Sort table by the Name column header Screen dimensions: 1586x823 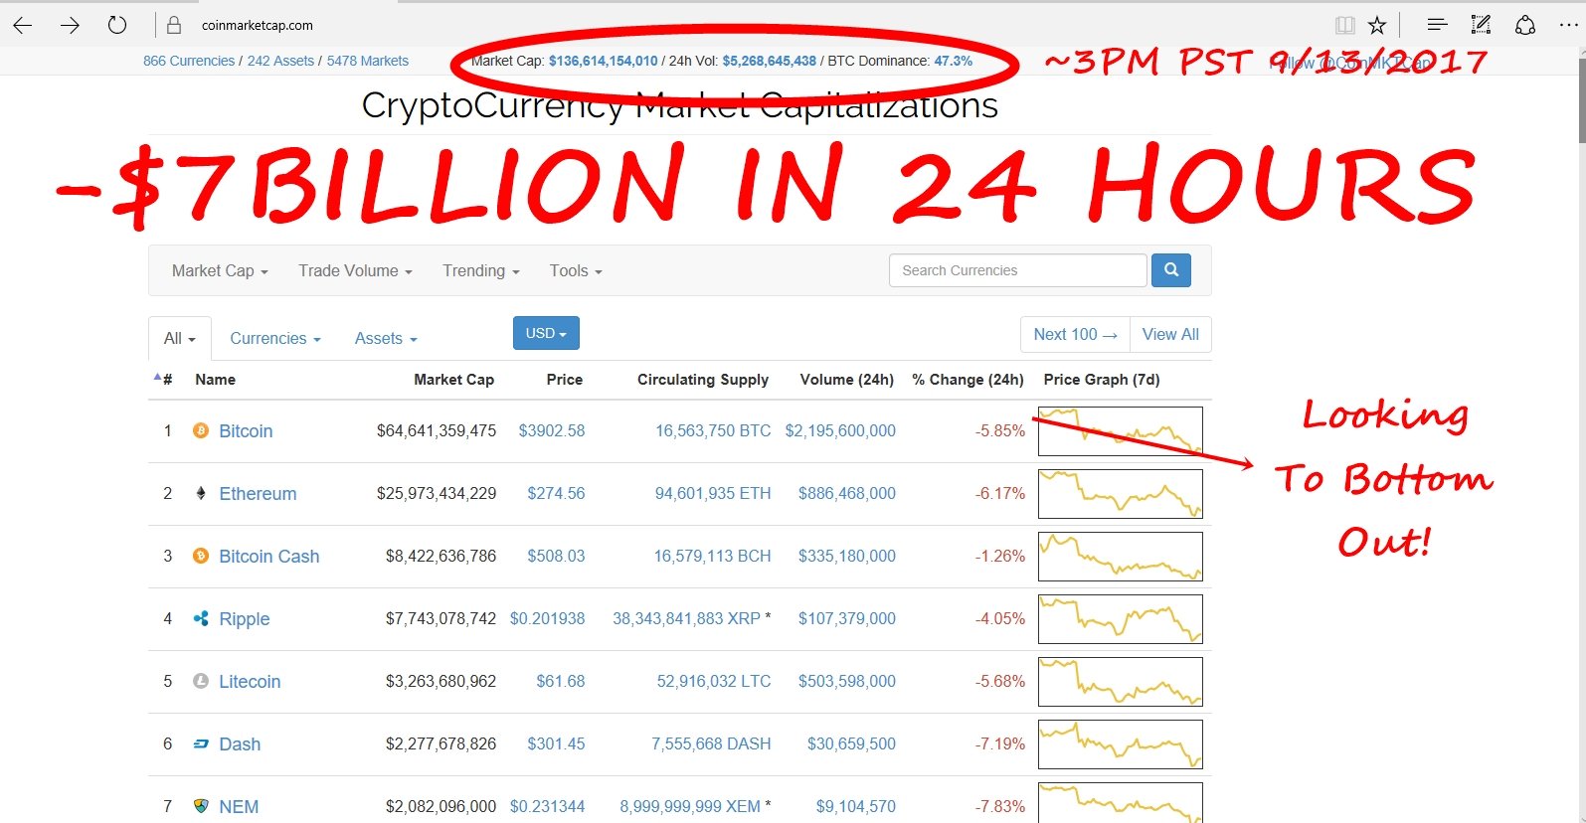[x=216, y=379]
